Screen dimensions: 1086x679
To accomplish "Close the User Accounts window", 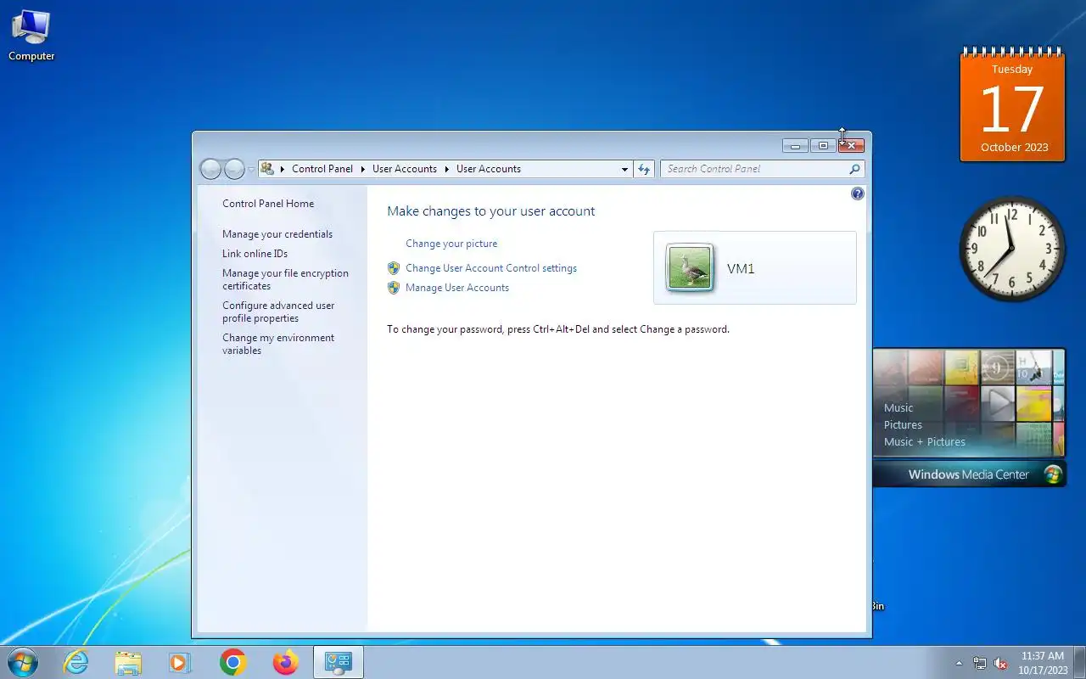I will [x=851, y=146].
